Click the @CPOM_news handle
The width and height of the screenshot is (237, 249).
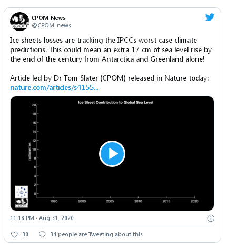(51, 25)
